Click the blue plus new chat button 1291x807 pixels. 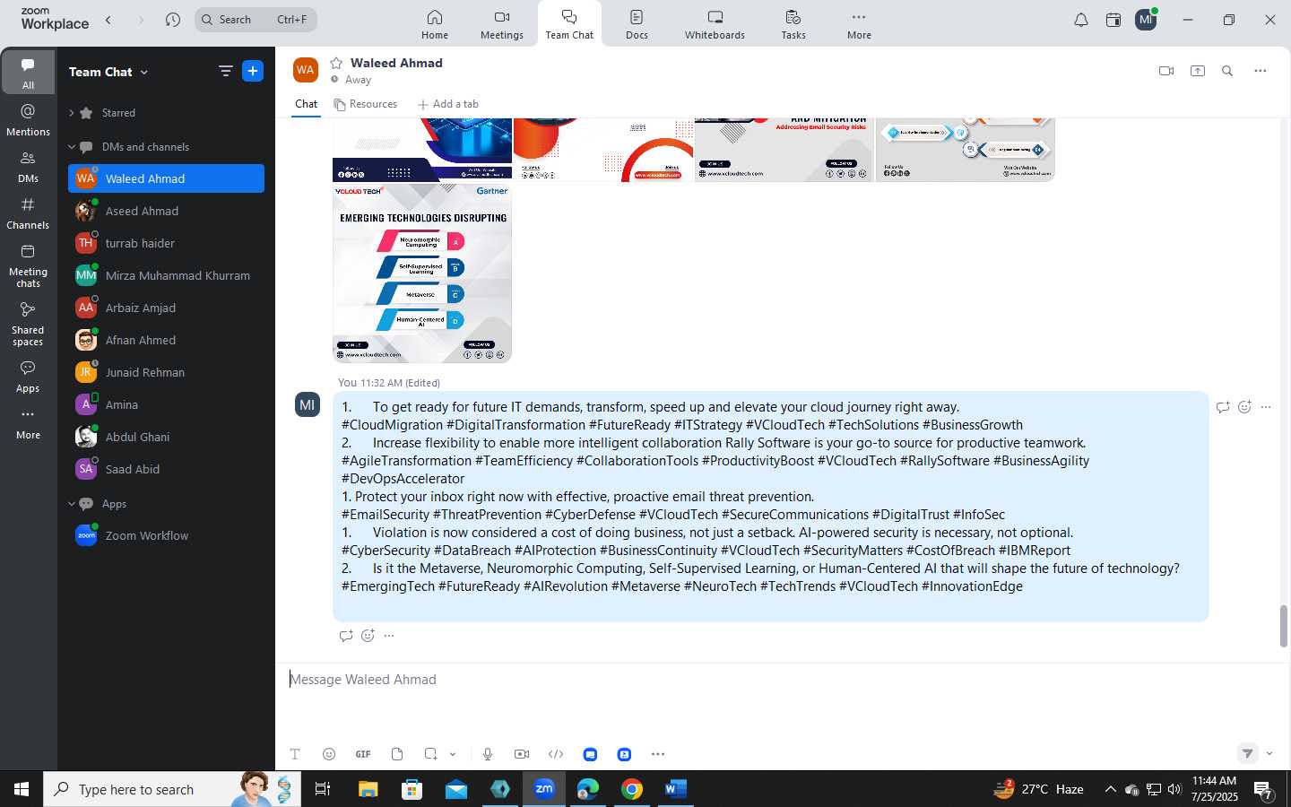(x=253, y=72)
